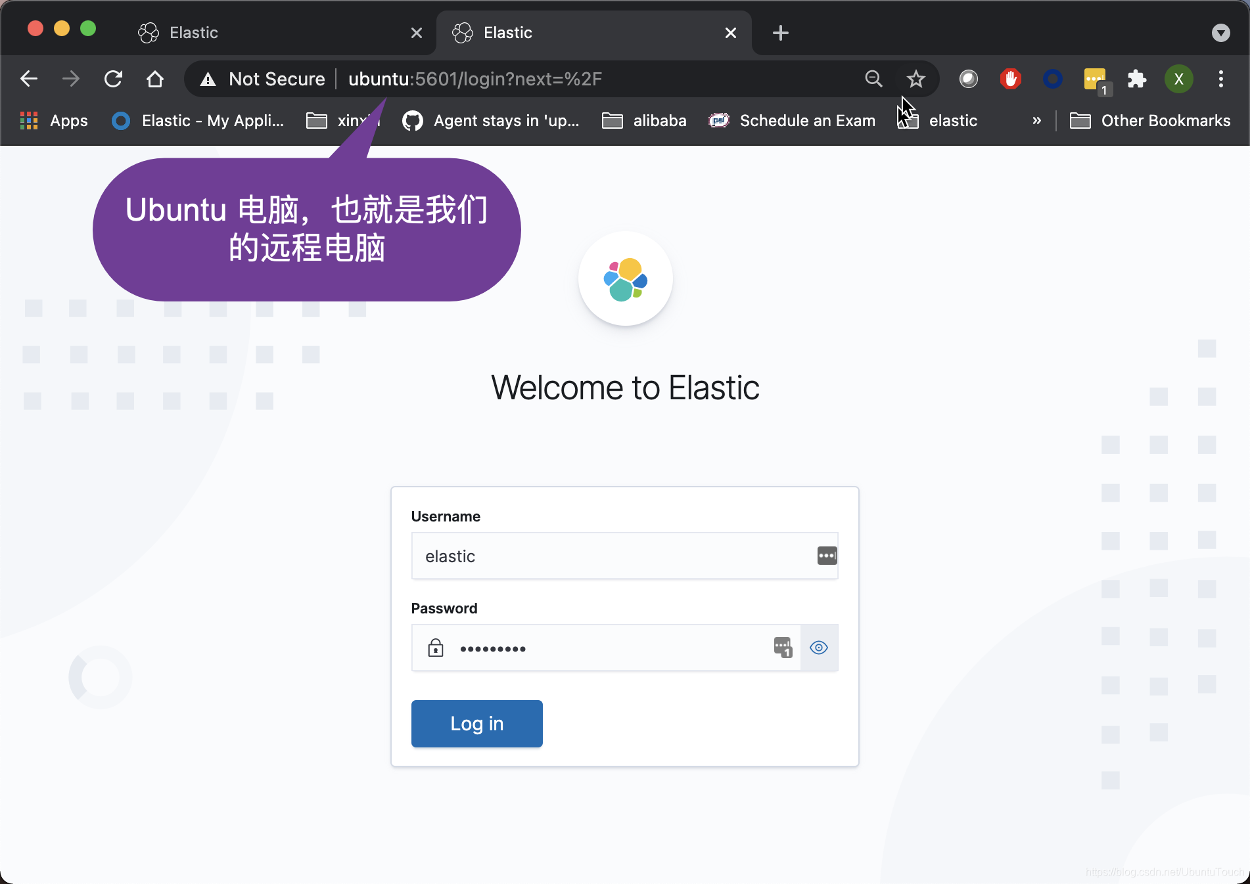
Task: Open the Schedule an Exam bookmark
Action: tap(793, 121)
